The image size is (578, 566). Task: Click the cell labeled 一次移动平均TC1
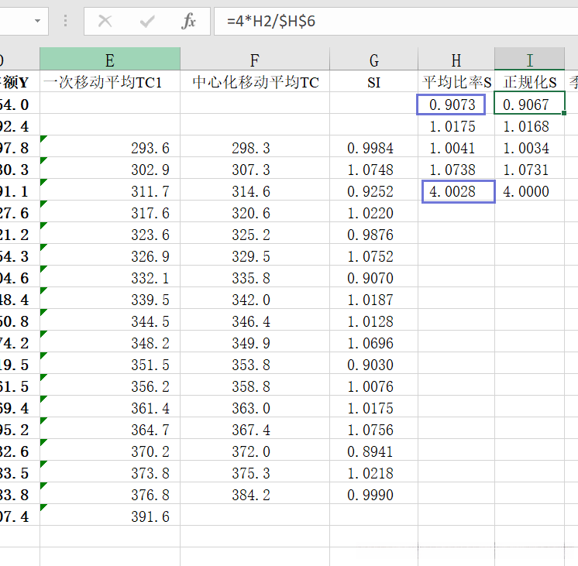[110, 82]
